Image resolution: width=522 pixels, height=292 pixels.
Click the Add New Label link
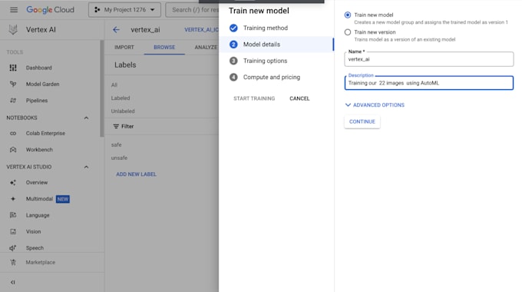coord(136,174)
